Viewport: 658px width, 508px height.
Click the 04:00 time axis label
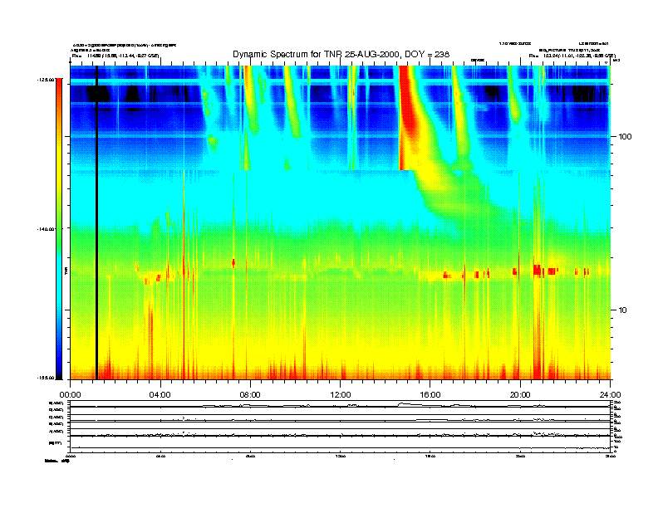click(x=160, y=394)
